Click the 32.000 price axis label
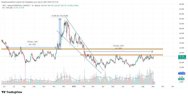Viewport: 188px width, 96px height. [x=181, y=48]
